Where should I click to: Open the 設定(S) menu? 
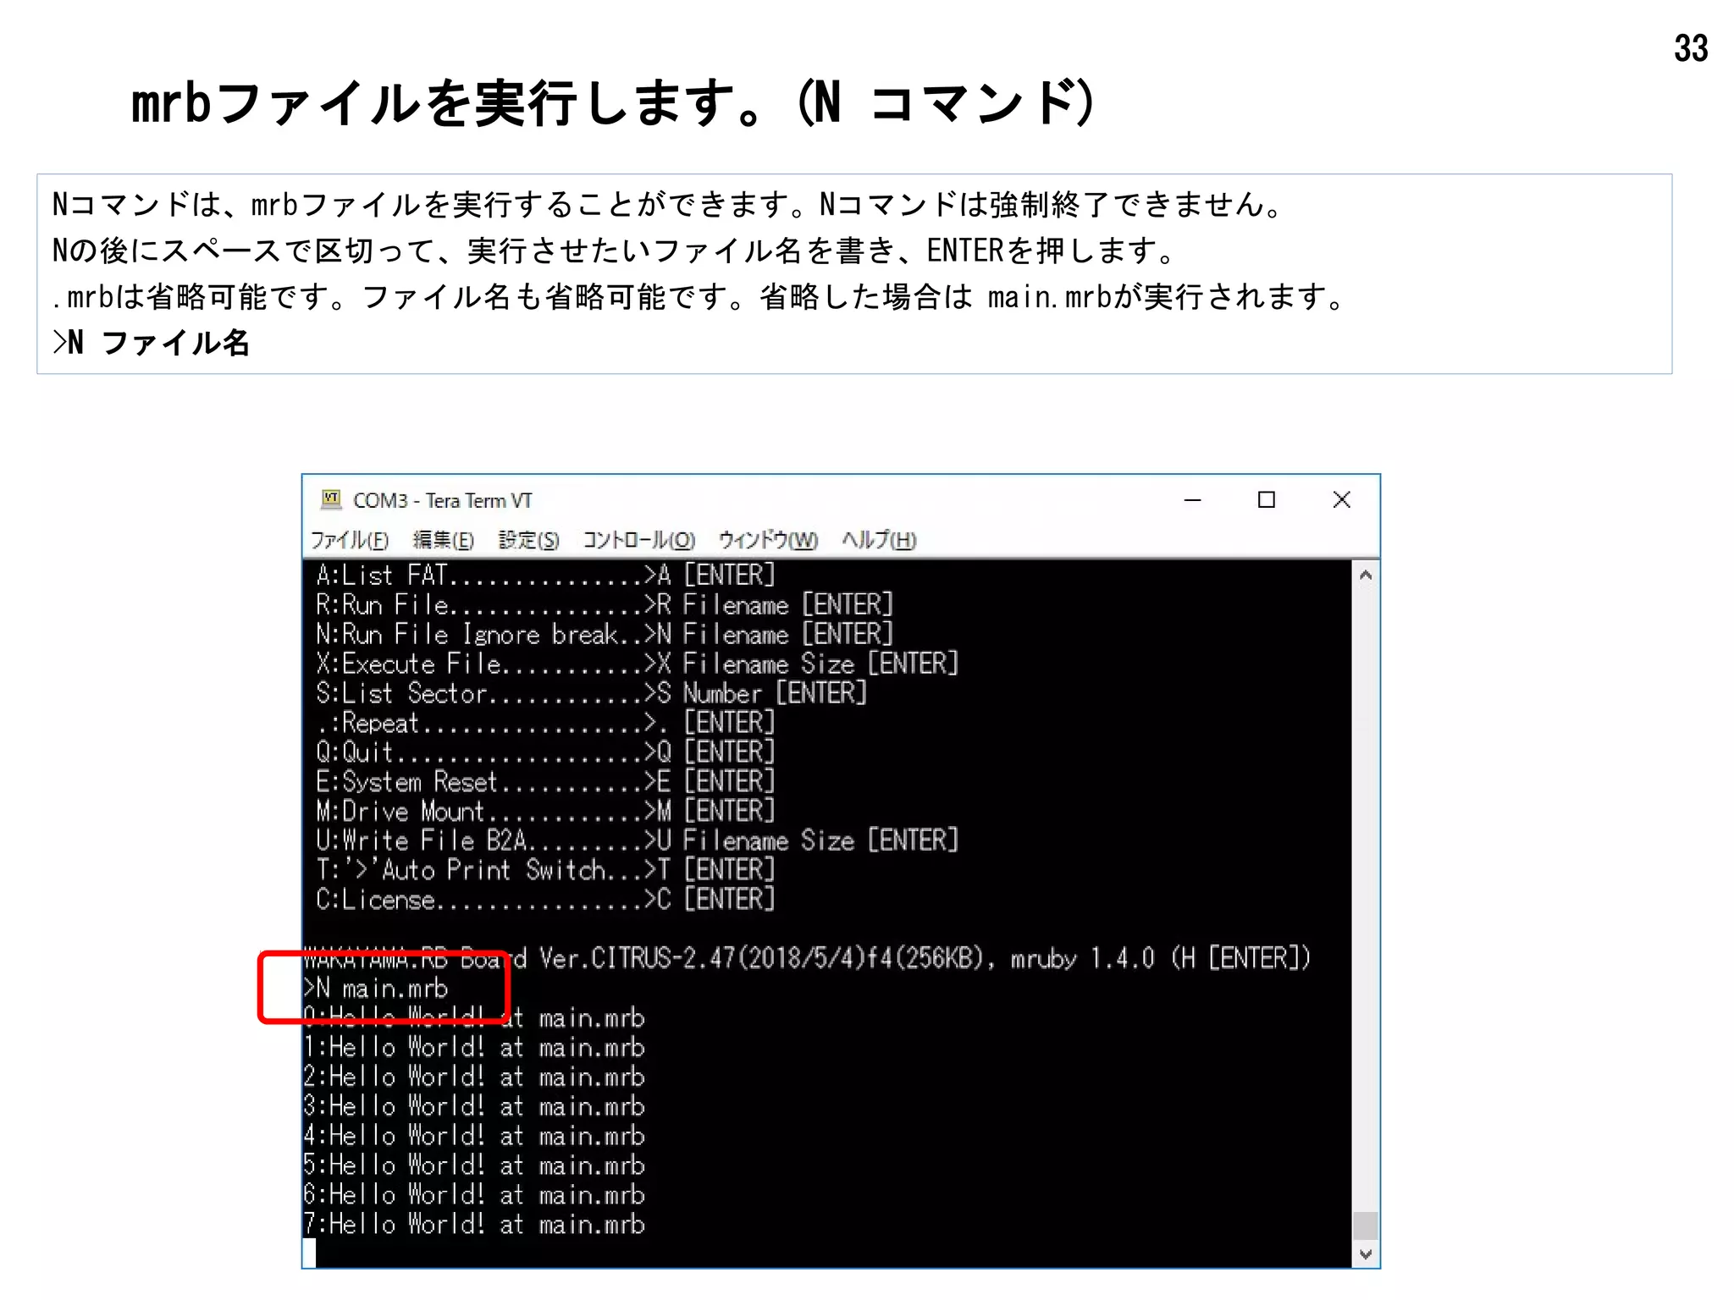click(528, 540)
